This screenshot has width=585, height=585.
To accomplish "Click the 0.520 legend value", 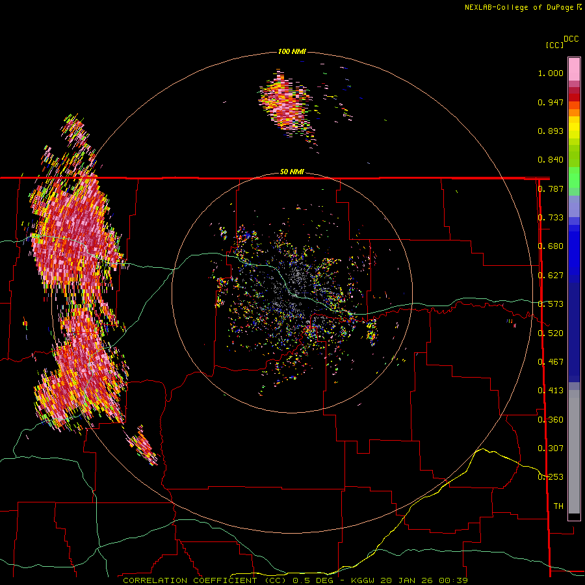I will click(x=551, y=333).
